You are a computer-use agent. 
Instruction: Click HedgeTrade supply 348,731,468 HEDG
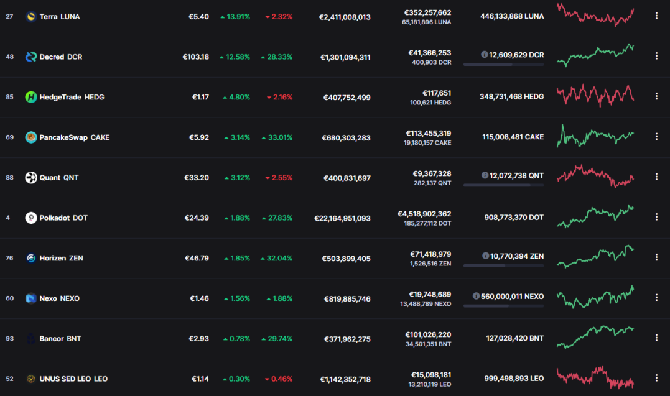pyautogui.click(x=512, y=96)
